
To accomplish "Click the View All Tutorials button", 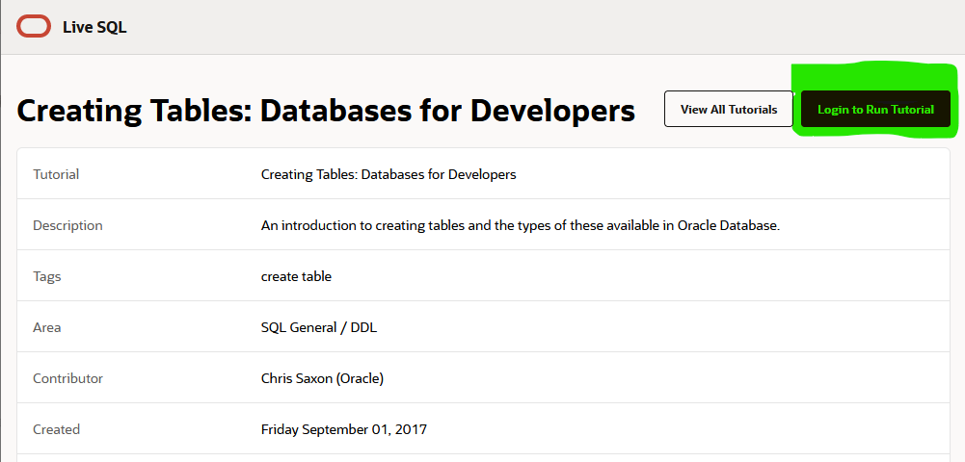I will [729, 110].
